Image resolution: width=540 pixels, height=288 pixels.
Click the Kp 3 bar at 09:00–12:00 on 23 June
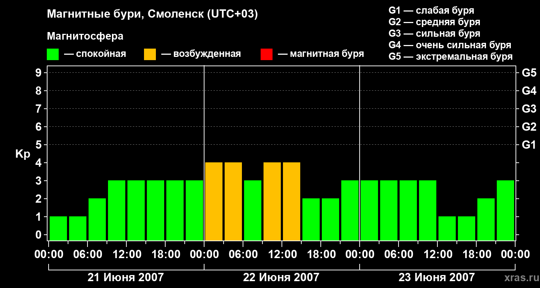click(x=428, y=210)
